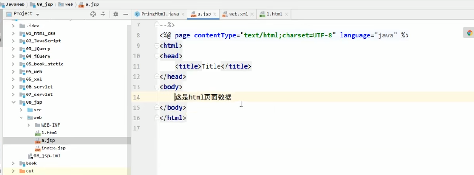The image size is (474, 175).
Task: Expand the 05_xml module
Action: tap(13, 79)
